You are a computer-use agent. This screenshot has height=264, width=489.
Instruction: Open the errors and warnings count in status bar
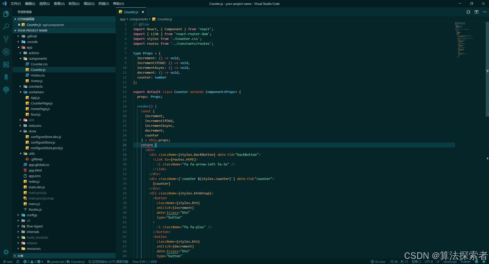pyautogui.click(x=33, y=261)
